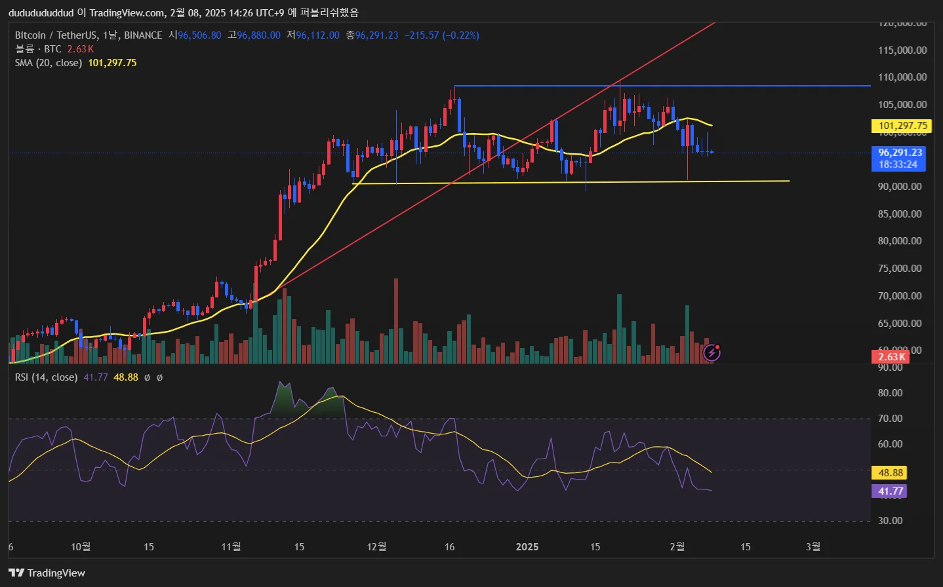Click the 2025 year label on the time axis
This screenshot has width=943, height=587.
pos(527,546)
